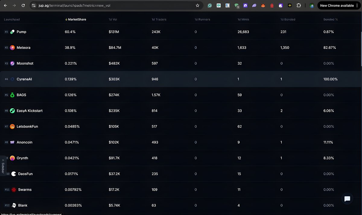The image size is (362, 215).
Task: Click Meteora bonded percent 82.67%
Action: [330, 48]
